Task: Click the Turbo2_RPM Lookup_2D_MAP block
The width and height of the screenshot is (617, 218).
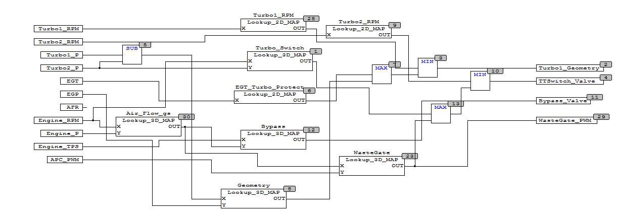Action: click(358, 32)
